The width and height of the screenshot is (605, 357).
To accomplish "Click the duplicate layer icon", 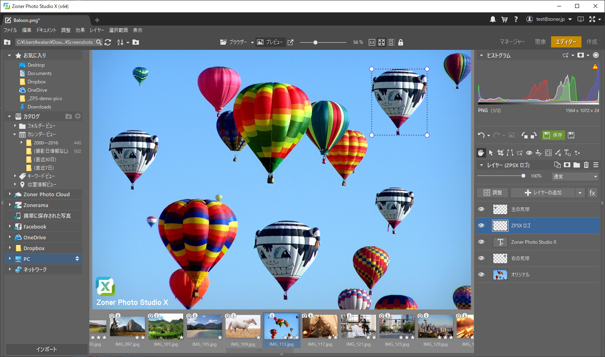I will [557, 165].
